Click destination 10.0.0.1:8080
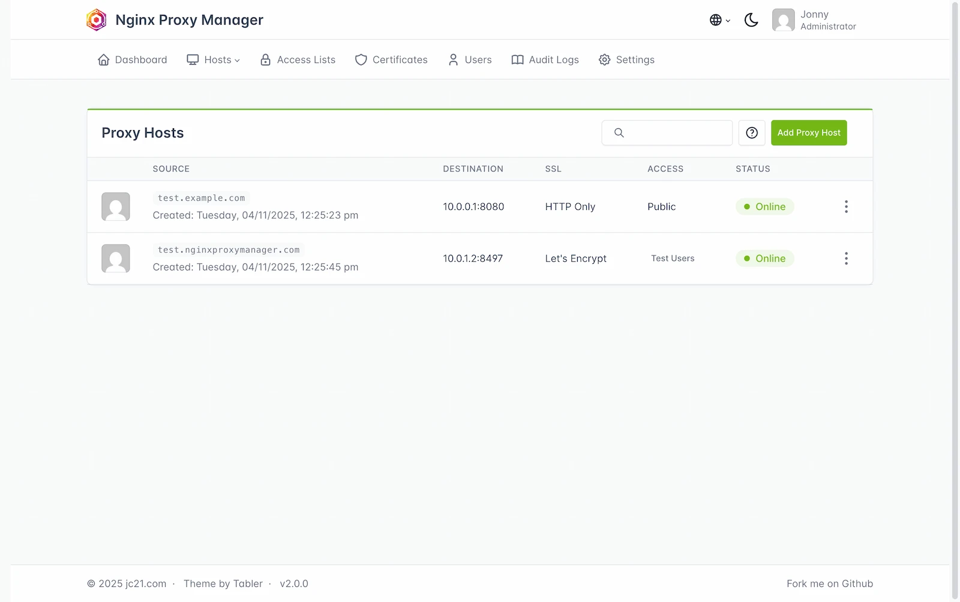Image resolution: width=960 pixels, height=602 pixels. click(x=473, y=206)
